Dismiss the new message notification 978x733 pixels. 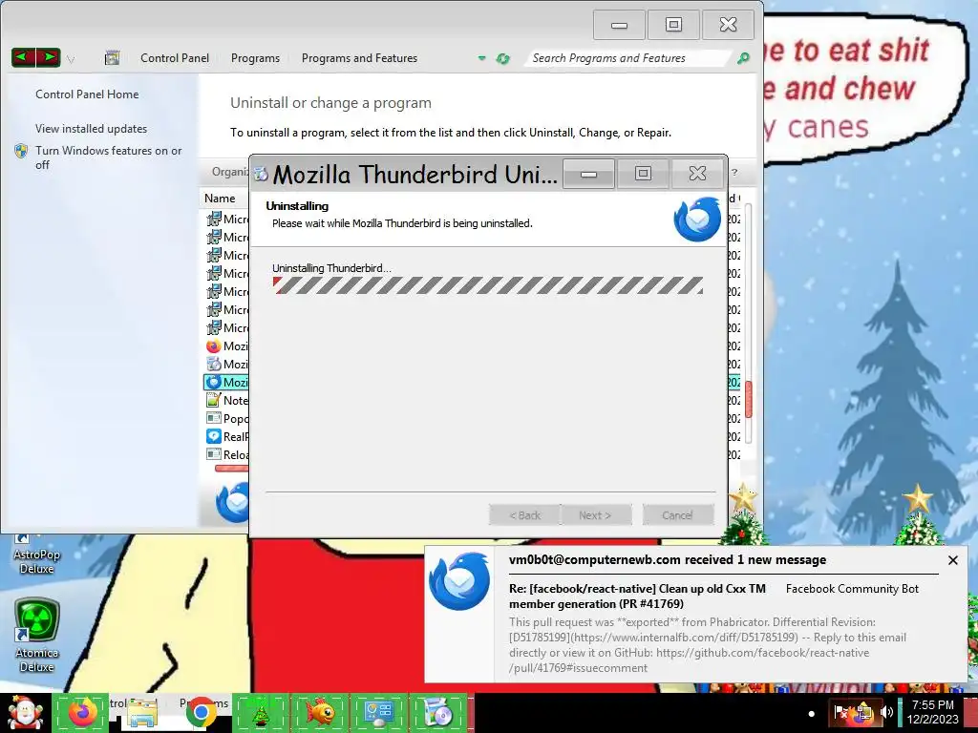coord(953,560)
